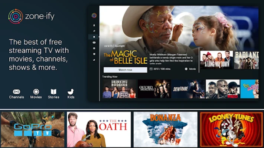
Task: Click the Stories text label
Action: click(x=53, y=97)
